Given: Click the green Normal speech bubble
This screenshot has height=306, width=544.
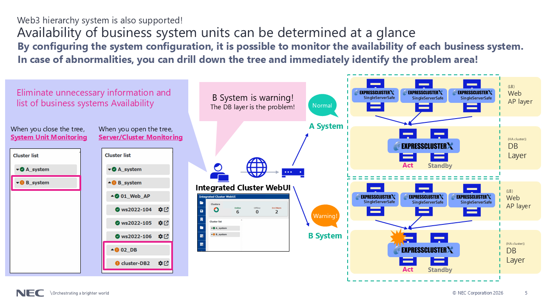Looking at the screenshot, I should (322, 106).
